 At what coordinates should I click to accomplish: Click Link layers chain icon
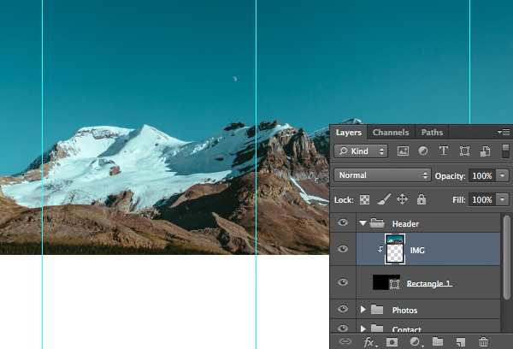(x=345, y=342)
